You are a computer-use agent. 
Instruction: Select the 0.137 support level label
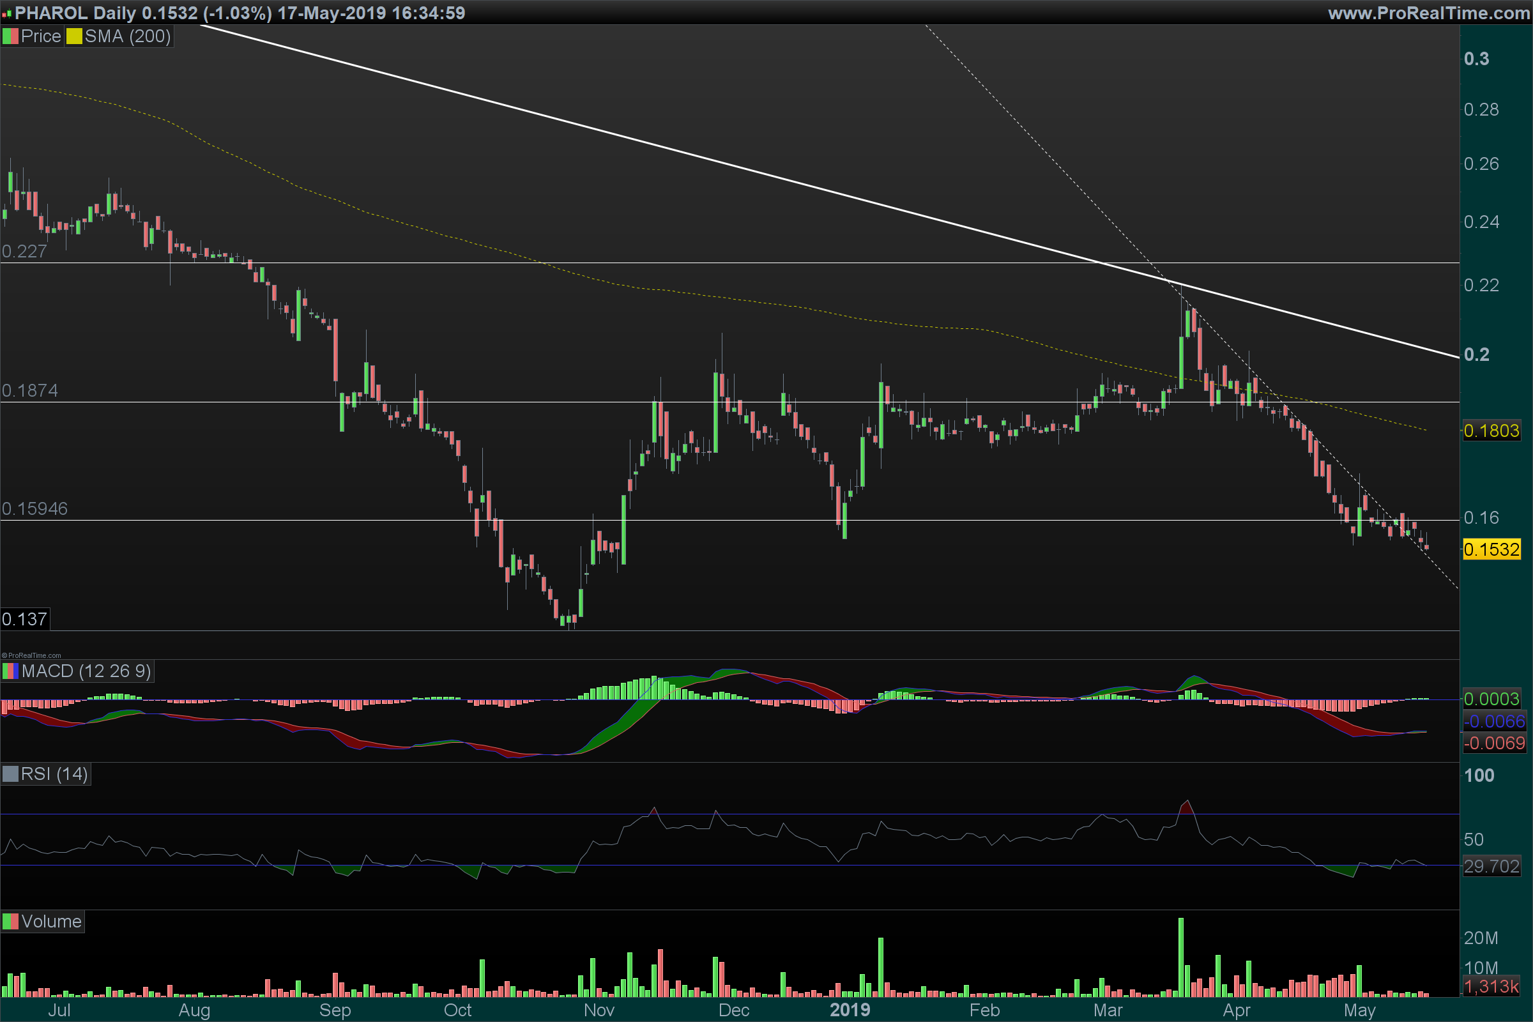pos(24,619)
